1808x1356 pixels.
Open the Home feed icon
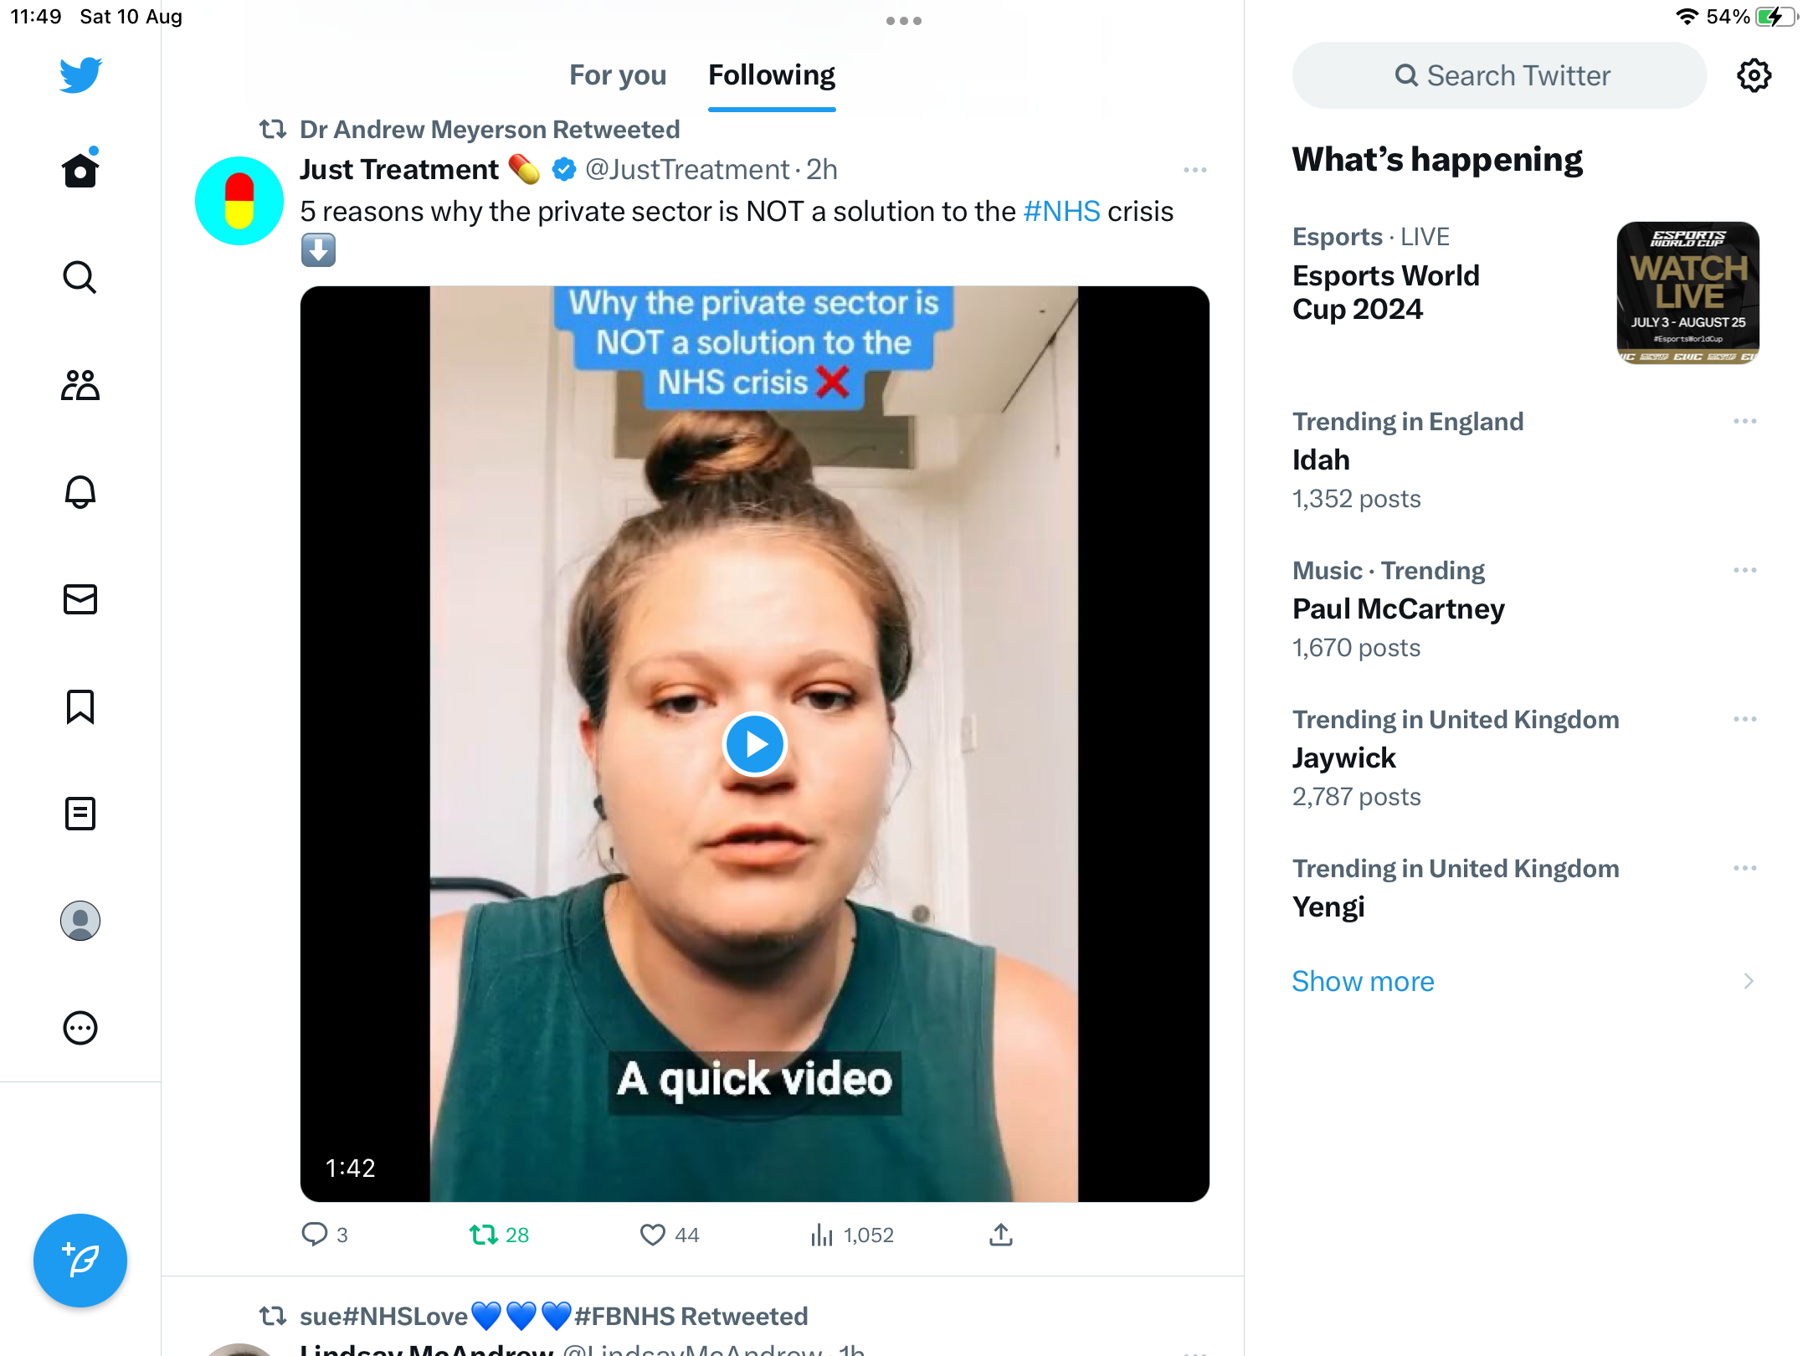[80, 169]
